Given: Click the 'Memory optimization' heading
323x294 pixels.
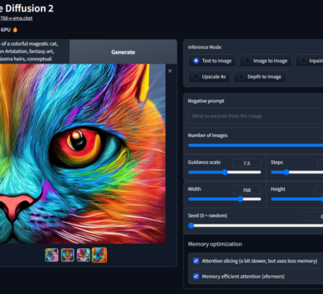Looking at the screenshot, I should (215, 244).
